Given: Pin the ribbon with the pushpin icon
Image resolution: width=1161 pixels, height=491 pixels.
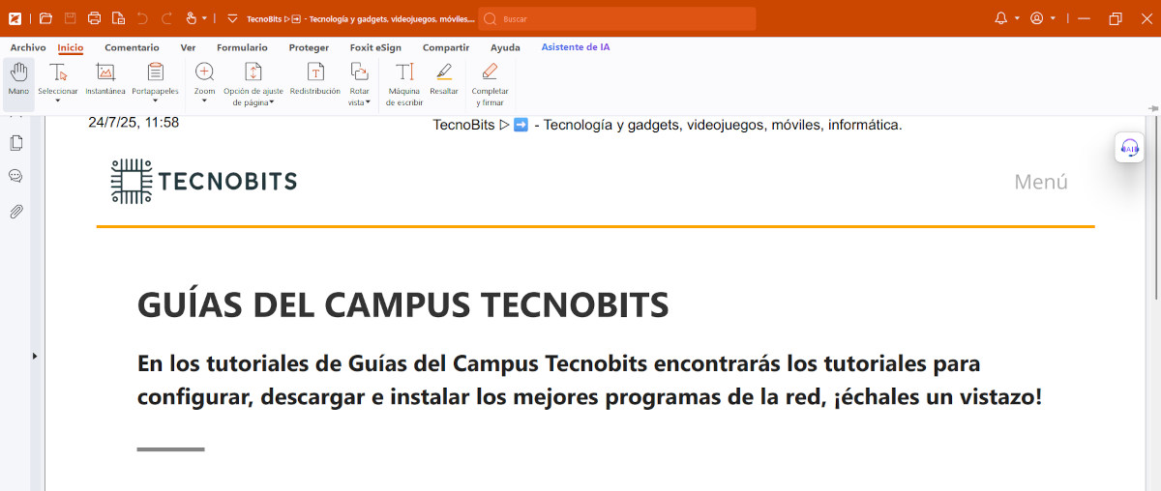Looking at the screenshot, I should click(1151, 107).
